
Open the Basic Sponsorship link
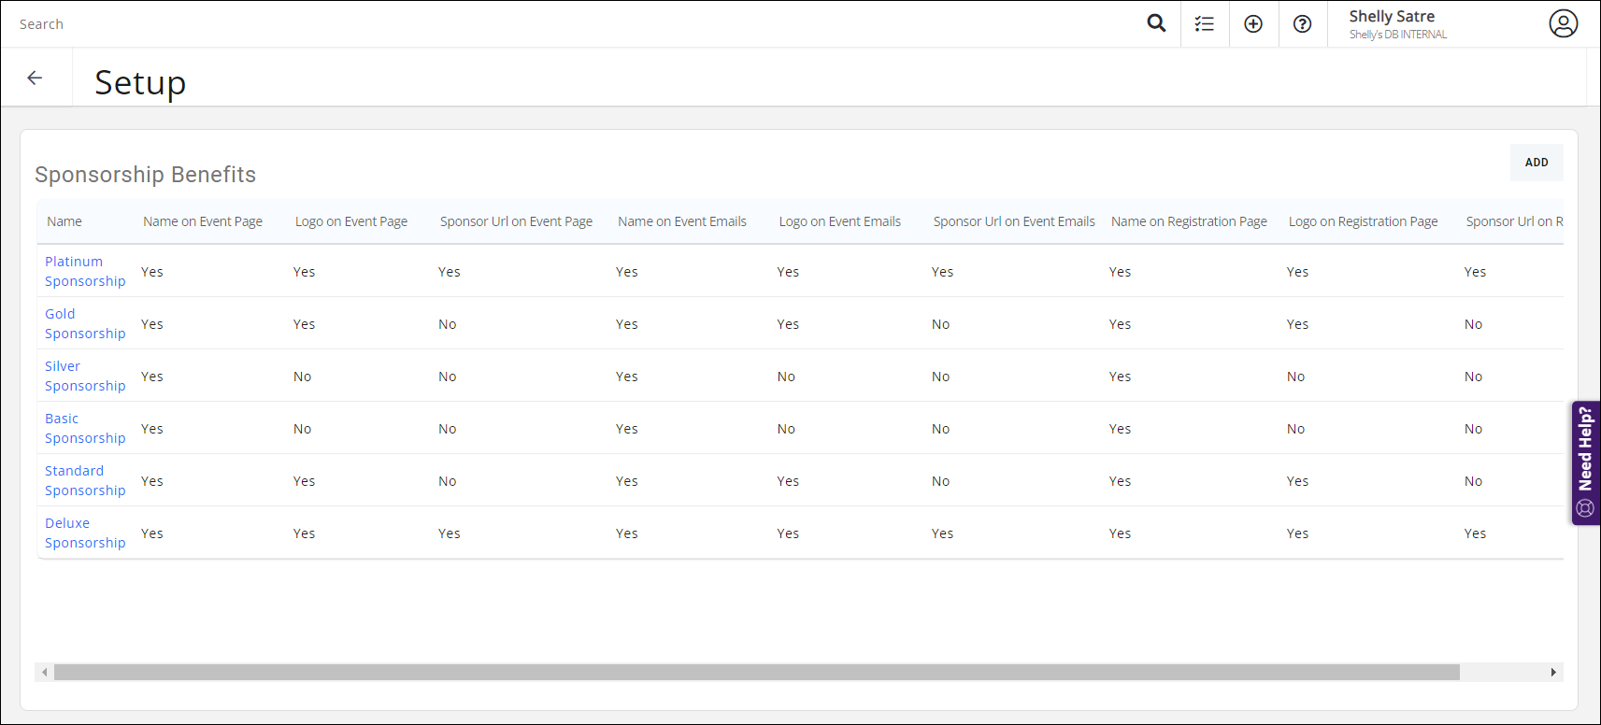pyautogui.click(x=84, y=428)
